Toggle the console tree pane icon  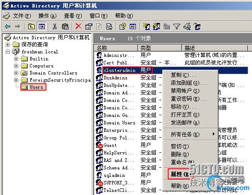(x=42, y=26)
